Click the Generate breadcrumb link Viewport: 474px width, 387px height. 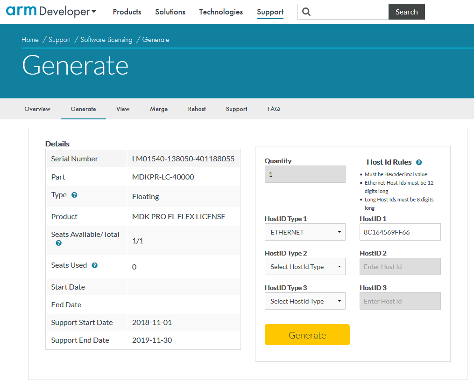pyautogui.click(x=156, y=40)
